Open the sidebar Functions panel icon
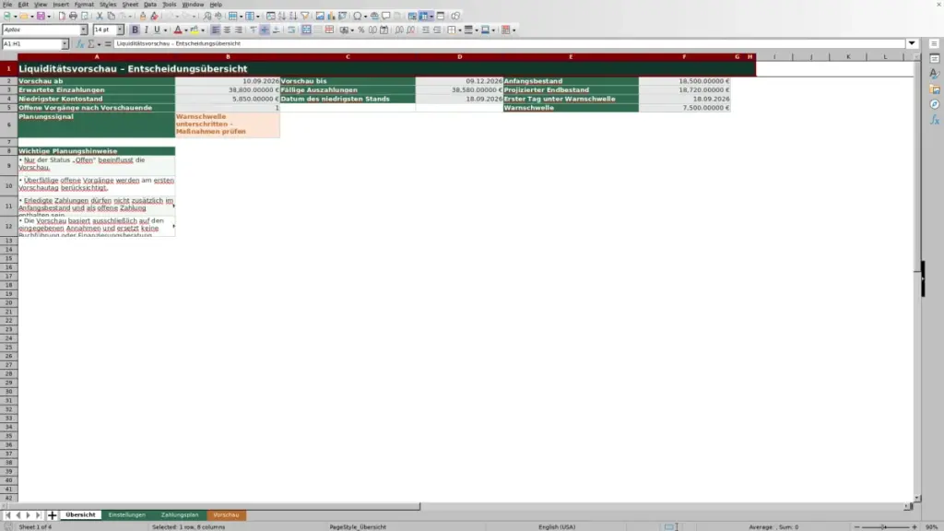Image resolution: width=944 pixels, height=531 pixels. pos(935,121)
